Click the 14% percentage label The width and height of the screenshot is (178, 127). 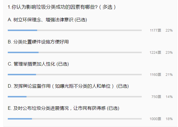click(x=169, y=97)
